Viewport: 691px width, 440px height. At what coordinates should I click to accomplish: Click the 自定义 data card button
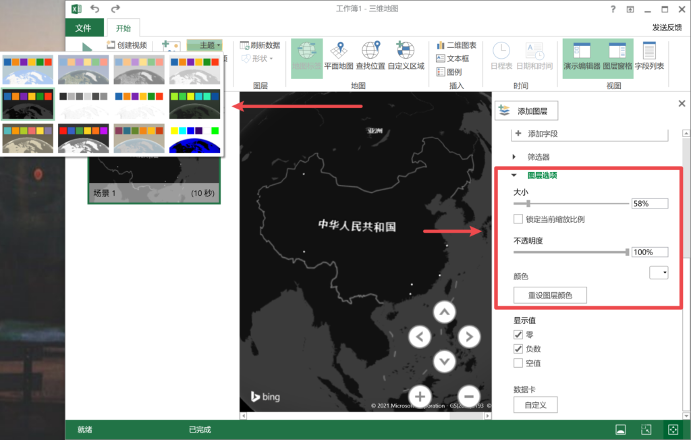coord(535,405)
